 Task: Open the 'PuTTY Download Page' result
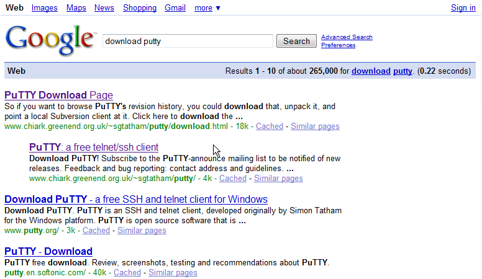[x=58, y=95]
